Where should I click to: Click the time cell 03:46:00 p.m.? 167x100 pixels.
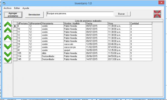pyautogui.click(x=119, y=44)
